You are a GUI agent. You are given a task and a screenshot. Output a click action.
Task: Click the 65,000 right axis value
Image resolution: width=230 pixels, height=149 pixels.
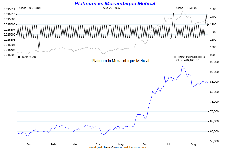pos(214,121)
